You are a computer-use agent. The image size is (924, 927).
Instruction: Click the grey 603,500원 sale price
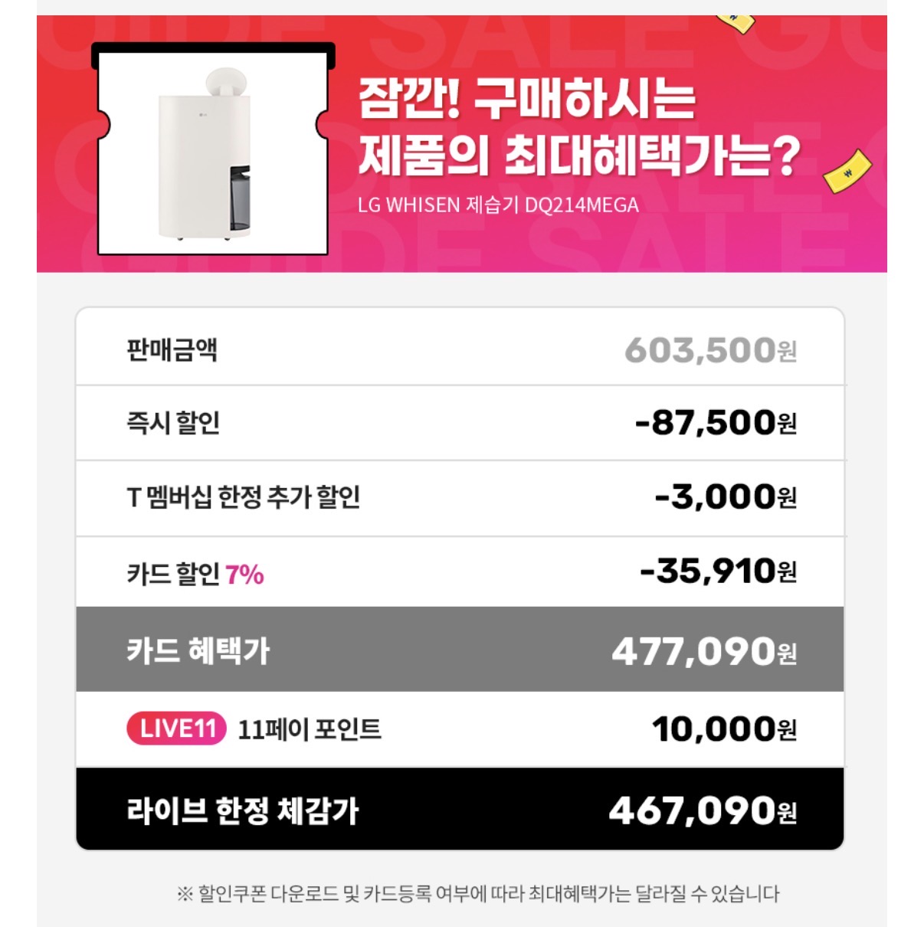click(710, 350)
